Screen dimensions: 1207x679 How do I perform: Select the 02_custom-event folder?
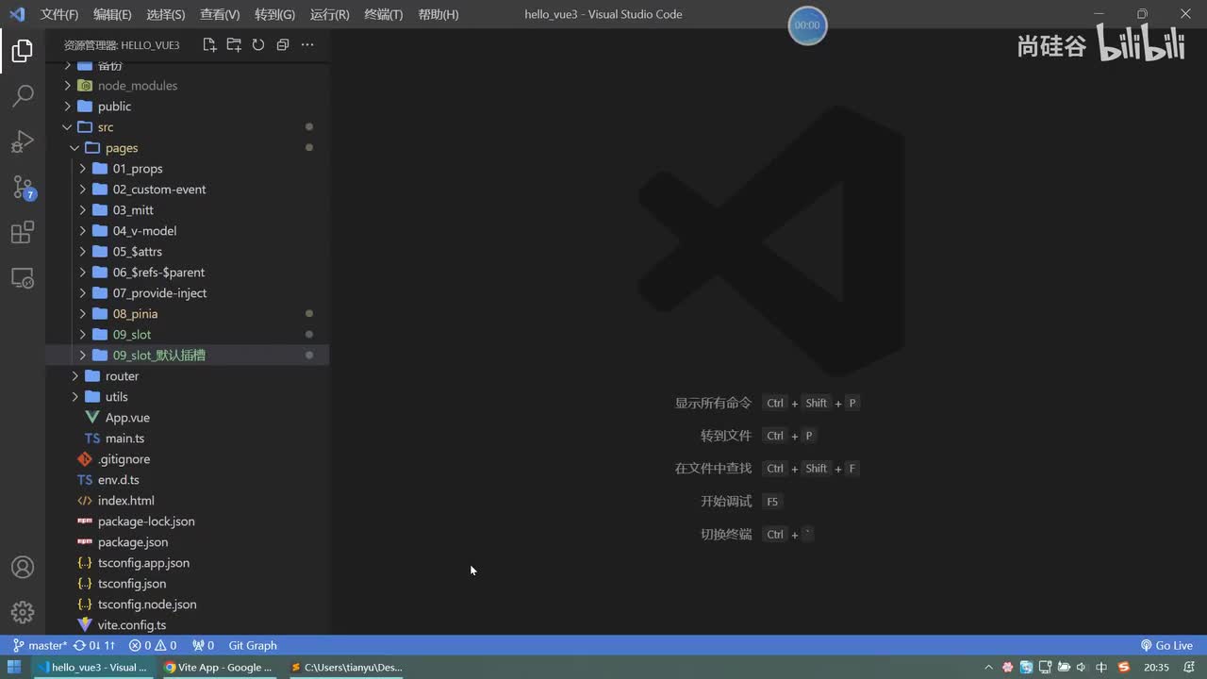(187, 190)
